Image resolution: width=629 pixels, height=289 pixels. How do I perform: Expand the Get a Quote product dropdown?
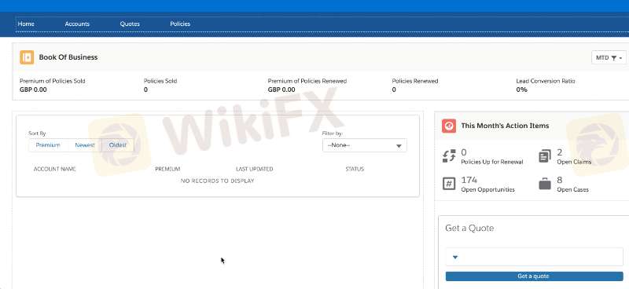pos(535,257)
